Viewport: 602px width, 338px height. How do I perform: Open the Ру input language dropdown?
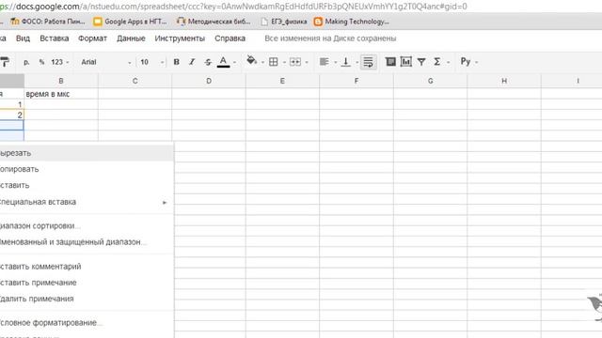pyautogui.click(x=469, y=62)
